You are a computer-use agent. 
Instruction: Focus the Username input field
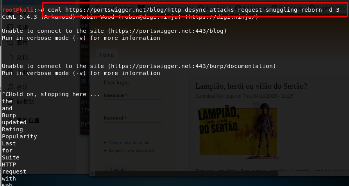(x=132, y=104)
